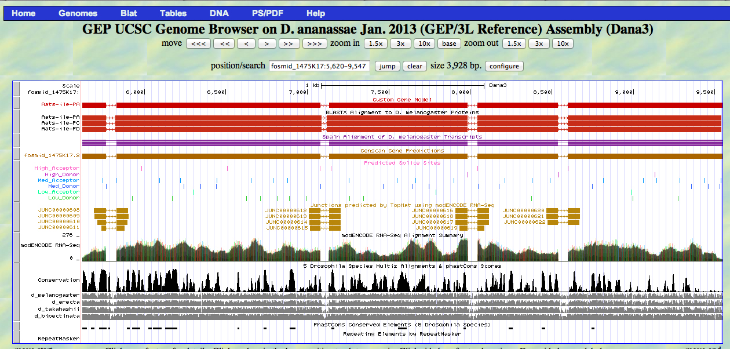Click the d_melanogaster alignment label
Screen dimensions: 730x349
pyautogui.click(x=55, y=295)
